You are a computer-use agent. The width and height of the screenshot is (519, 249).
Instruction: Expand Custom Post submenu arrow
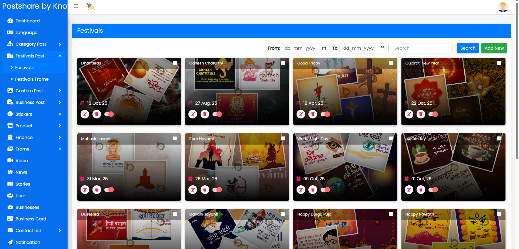tap(60, 91)
